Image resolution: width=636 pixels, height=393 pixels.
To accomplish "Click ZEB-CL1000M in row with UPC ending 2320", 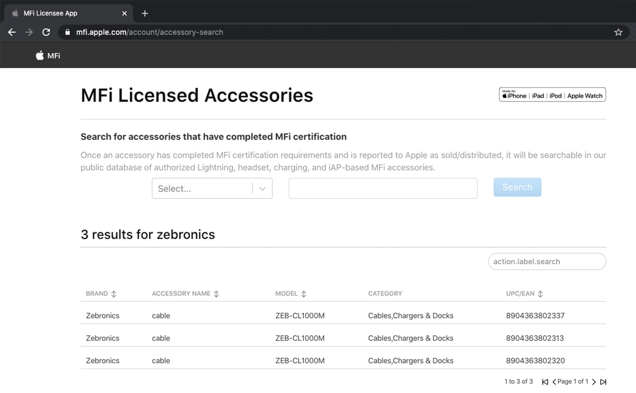I will 300,361.
